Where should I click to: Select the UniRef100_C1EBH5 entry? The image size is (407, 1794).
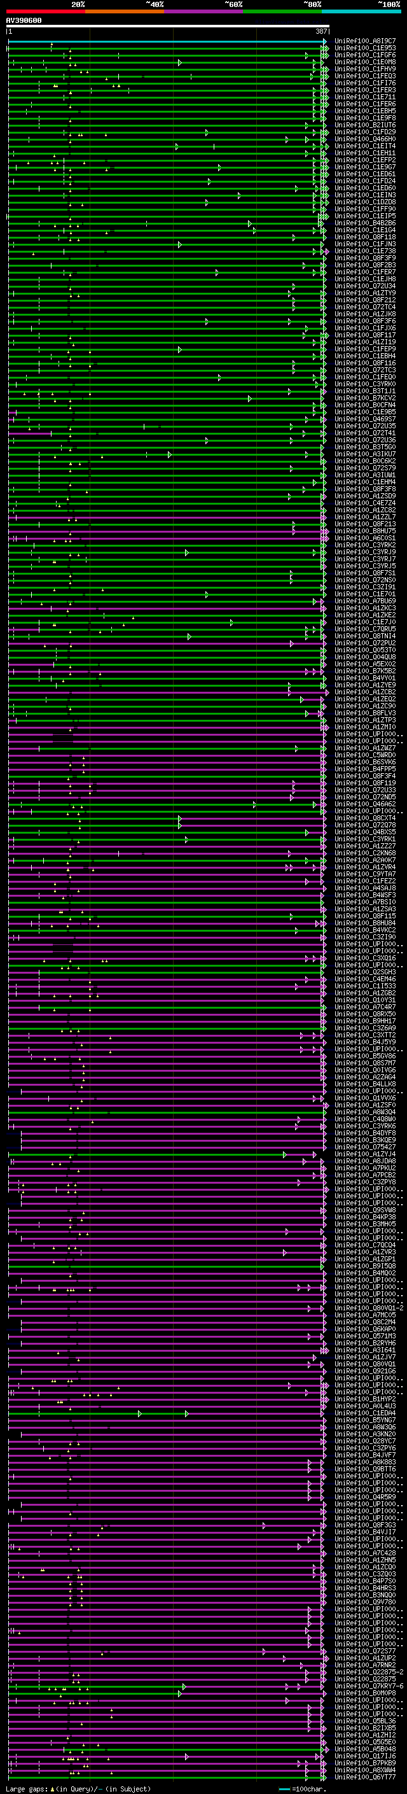click(365, 111)
